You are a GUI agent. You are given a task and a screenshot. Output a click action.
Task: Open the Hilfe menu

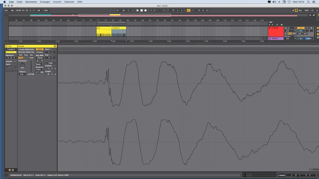(x=80, y=2)
